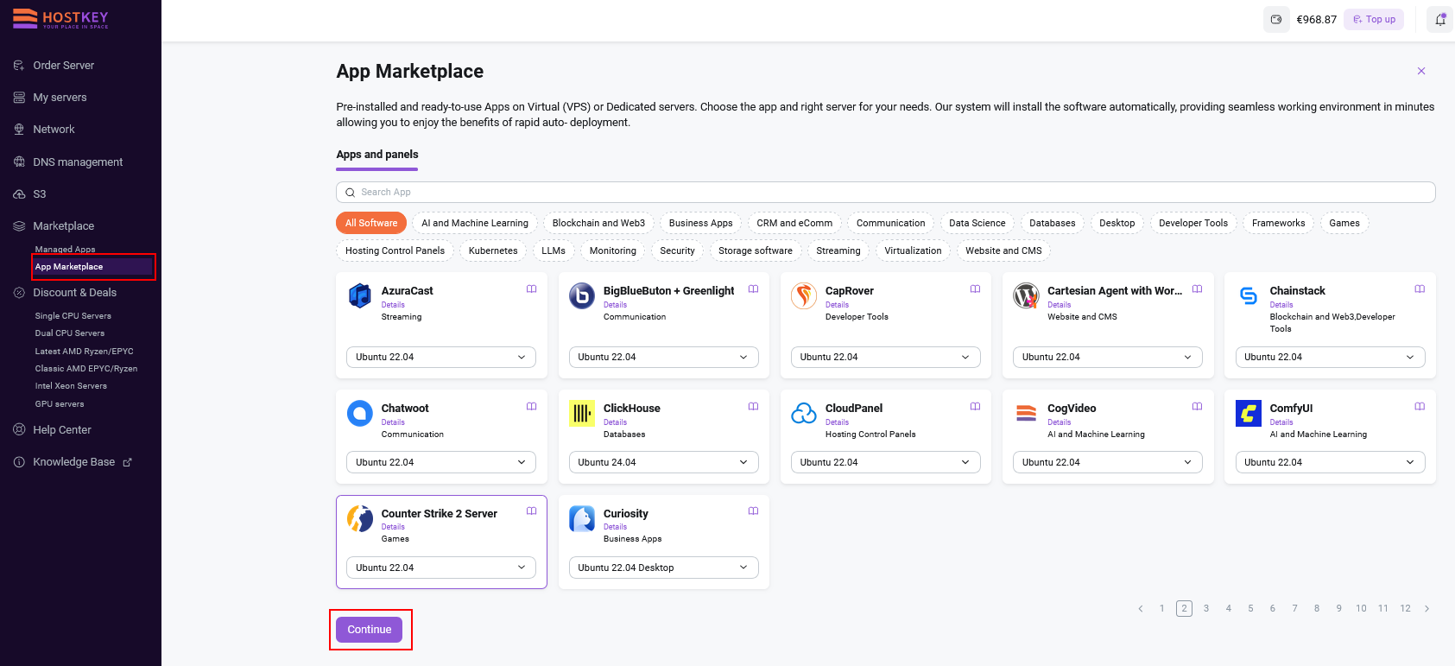
Task: Go to next page arrow in pagination
Action: click(x=1427, y=609)
